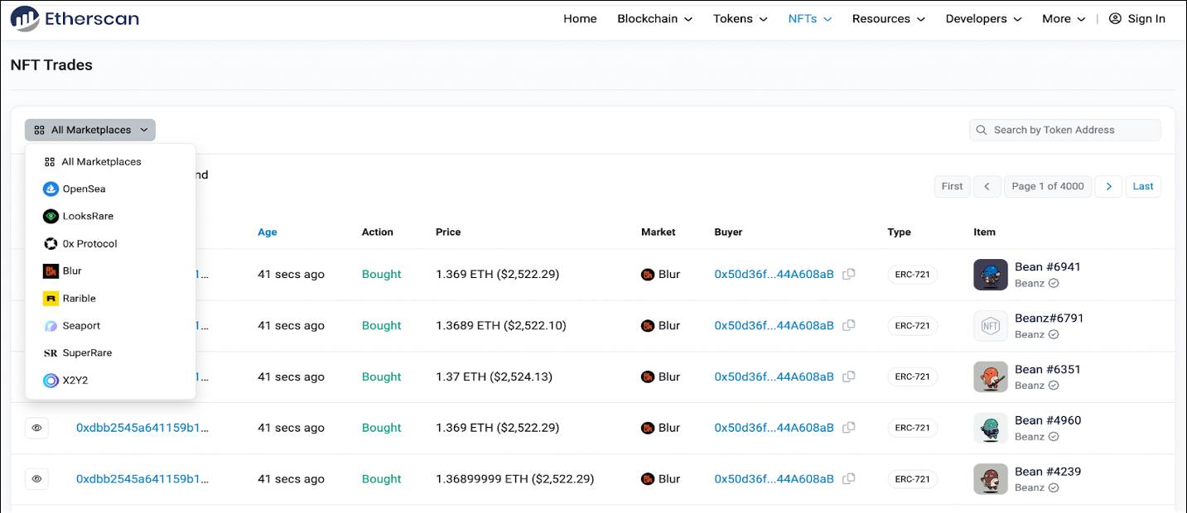
Task: Open the More nav dropdown
Action: point(1064,19)
